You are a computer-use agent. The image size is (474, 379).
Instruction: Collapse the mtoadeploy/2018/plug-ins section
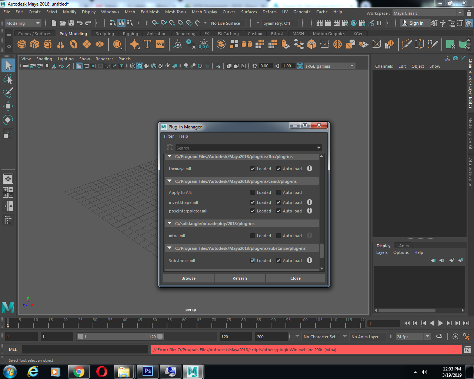click(x=169, y=223)
